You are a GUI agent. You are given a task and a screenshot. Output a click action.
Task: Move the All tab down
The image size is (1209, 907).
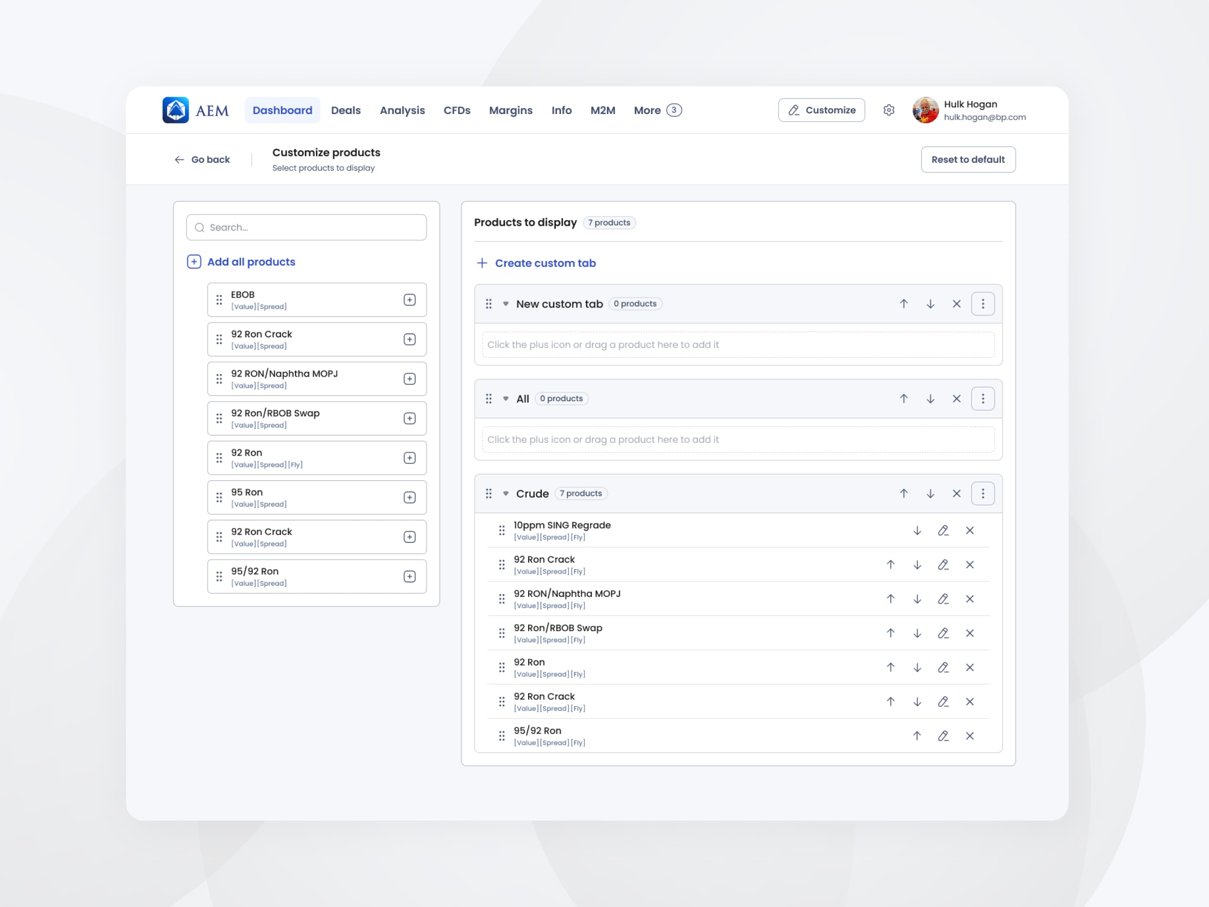[x=930, y=399]
